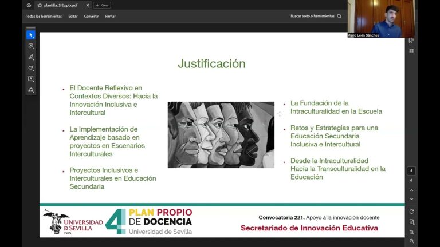Screen dimensions: 440x247
Task: Click the Mario León Sánchez webcam video
Action: (381, 18)
